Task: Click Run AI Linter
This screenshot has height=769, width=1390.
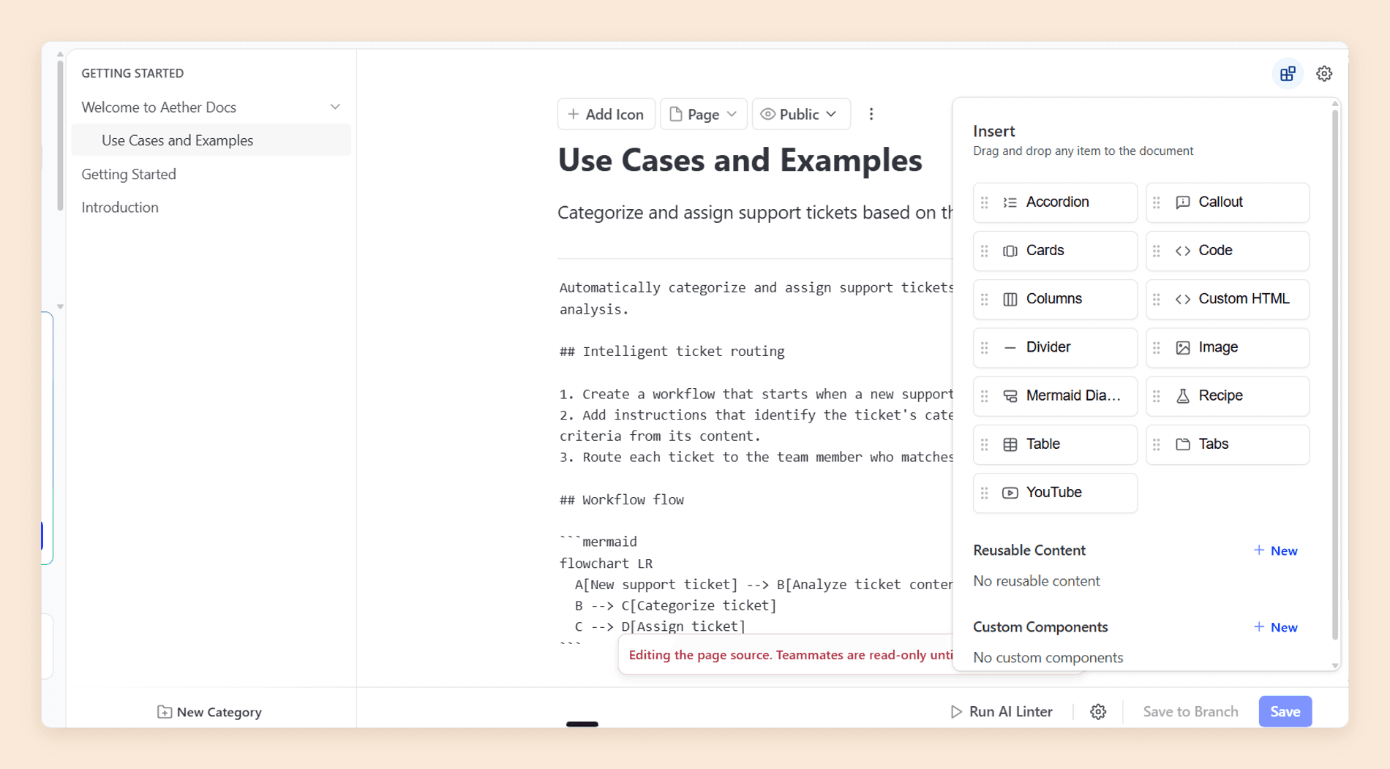Action: click(1001, 711)
